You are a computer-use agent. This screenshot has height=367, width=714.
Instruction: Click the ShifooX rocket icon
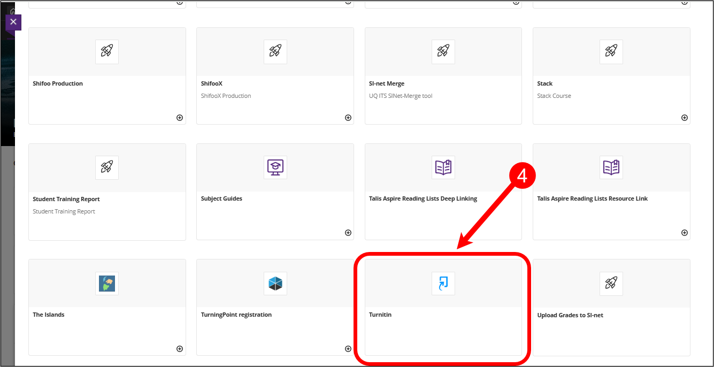point(275,52)
